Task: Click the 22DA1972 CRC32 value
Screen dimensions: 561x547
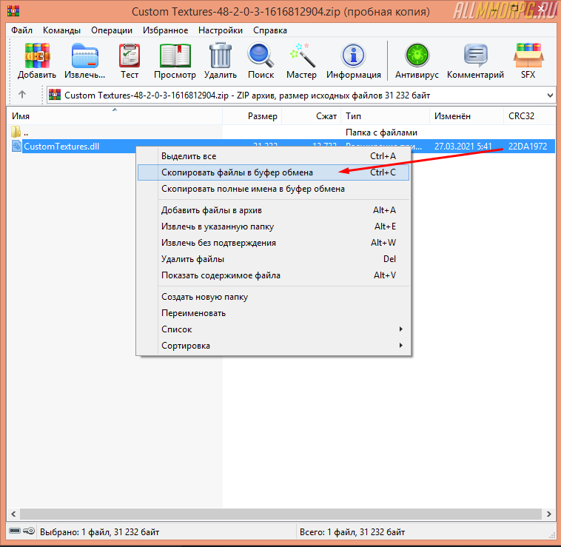Action: 528,147
